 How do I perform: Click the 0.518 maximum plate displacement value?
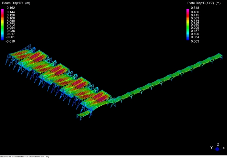195,7
